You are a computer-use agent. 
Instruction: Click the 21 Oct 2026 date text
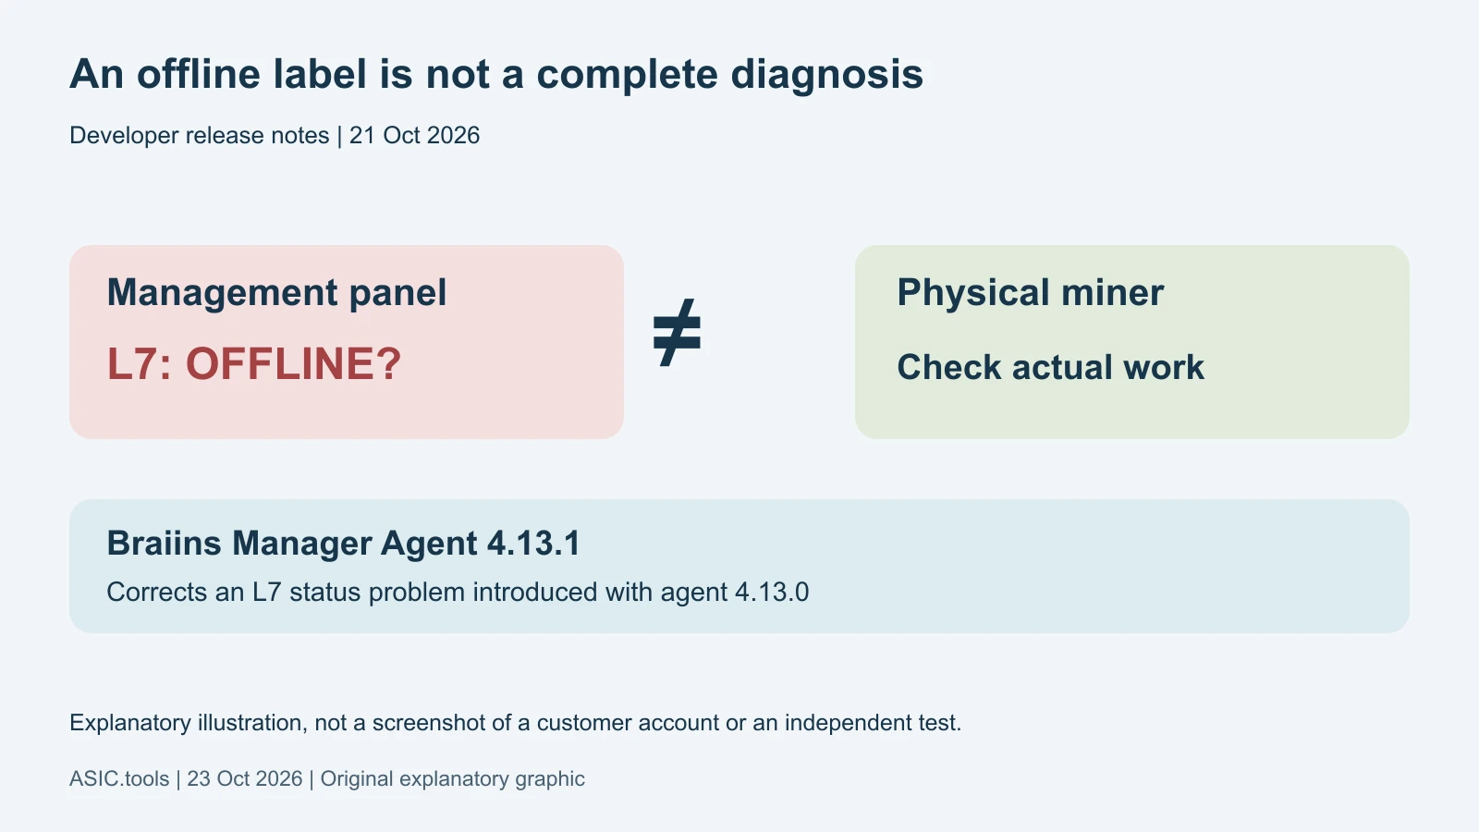415,136
